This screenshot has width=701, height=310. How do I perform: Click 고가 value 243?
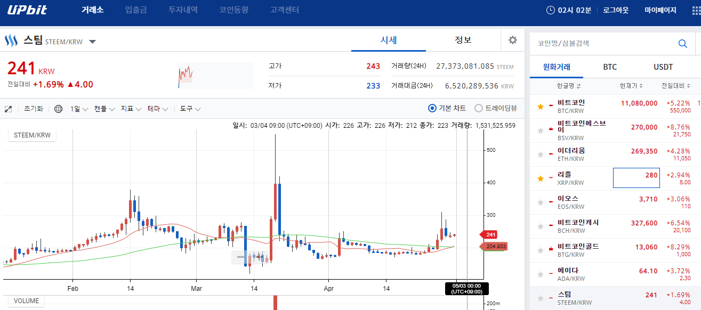coord(373,66)
